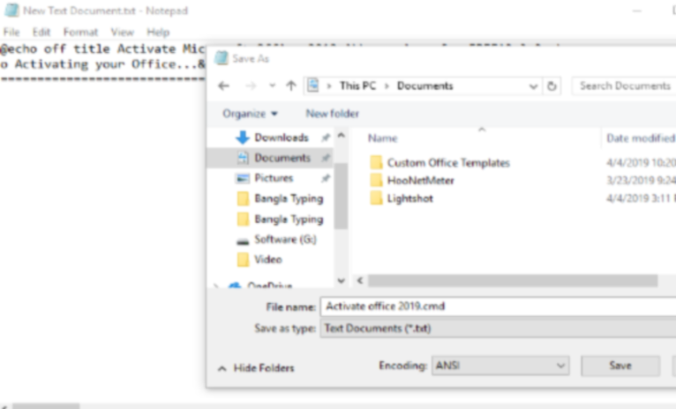Select the Lightshot folder

click(x=409, y=198)
